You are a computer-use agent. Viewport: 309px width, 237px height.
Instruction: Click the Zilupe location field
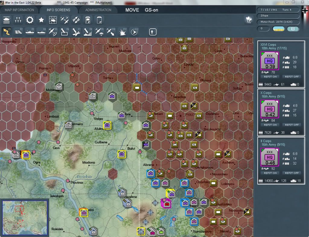tap(278, 16)
